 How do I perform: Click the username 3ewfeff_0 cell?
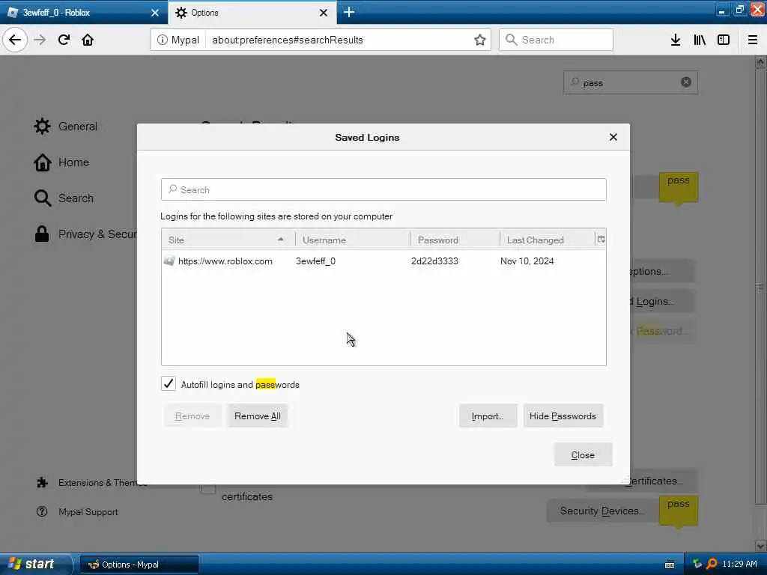(315, 261)
